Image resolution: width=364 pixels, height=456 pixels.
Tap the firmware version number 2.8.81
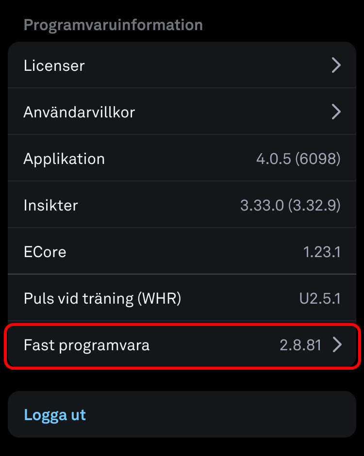click(x=300, y=345)
